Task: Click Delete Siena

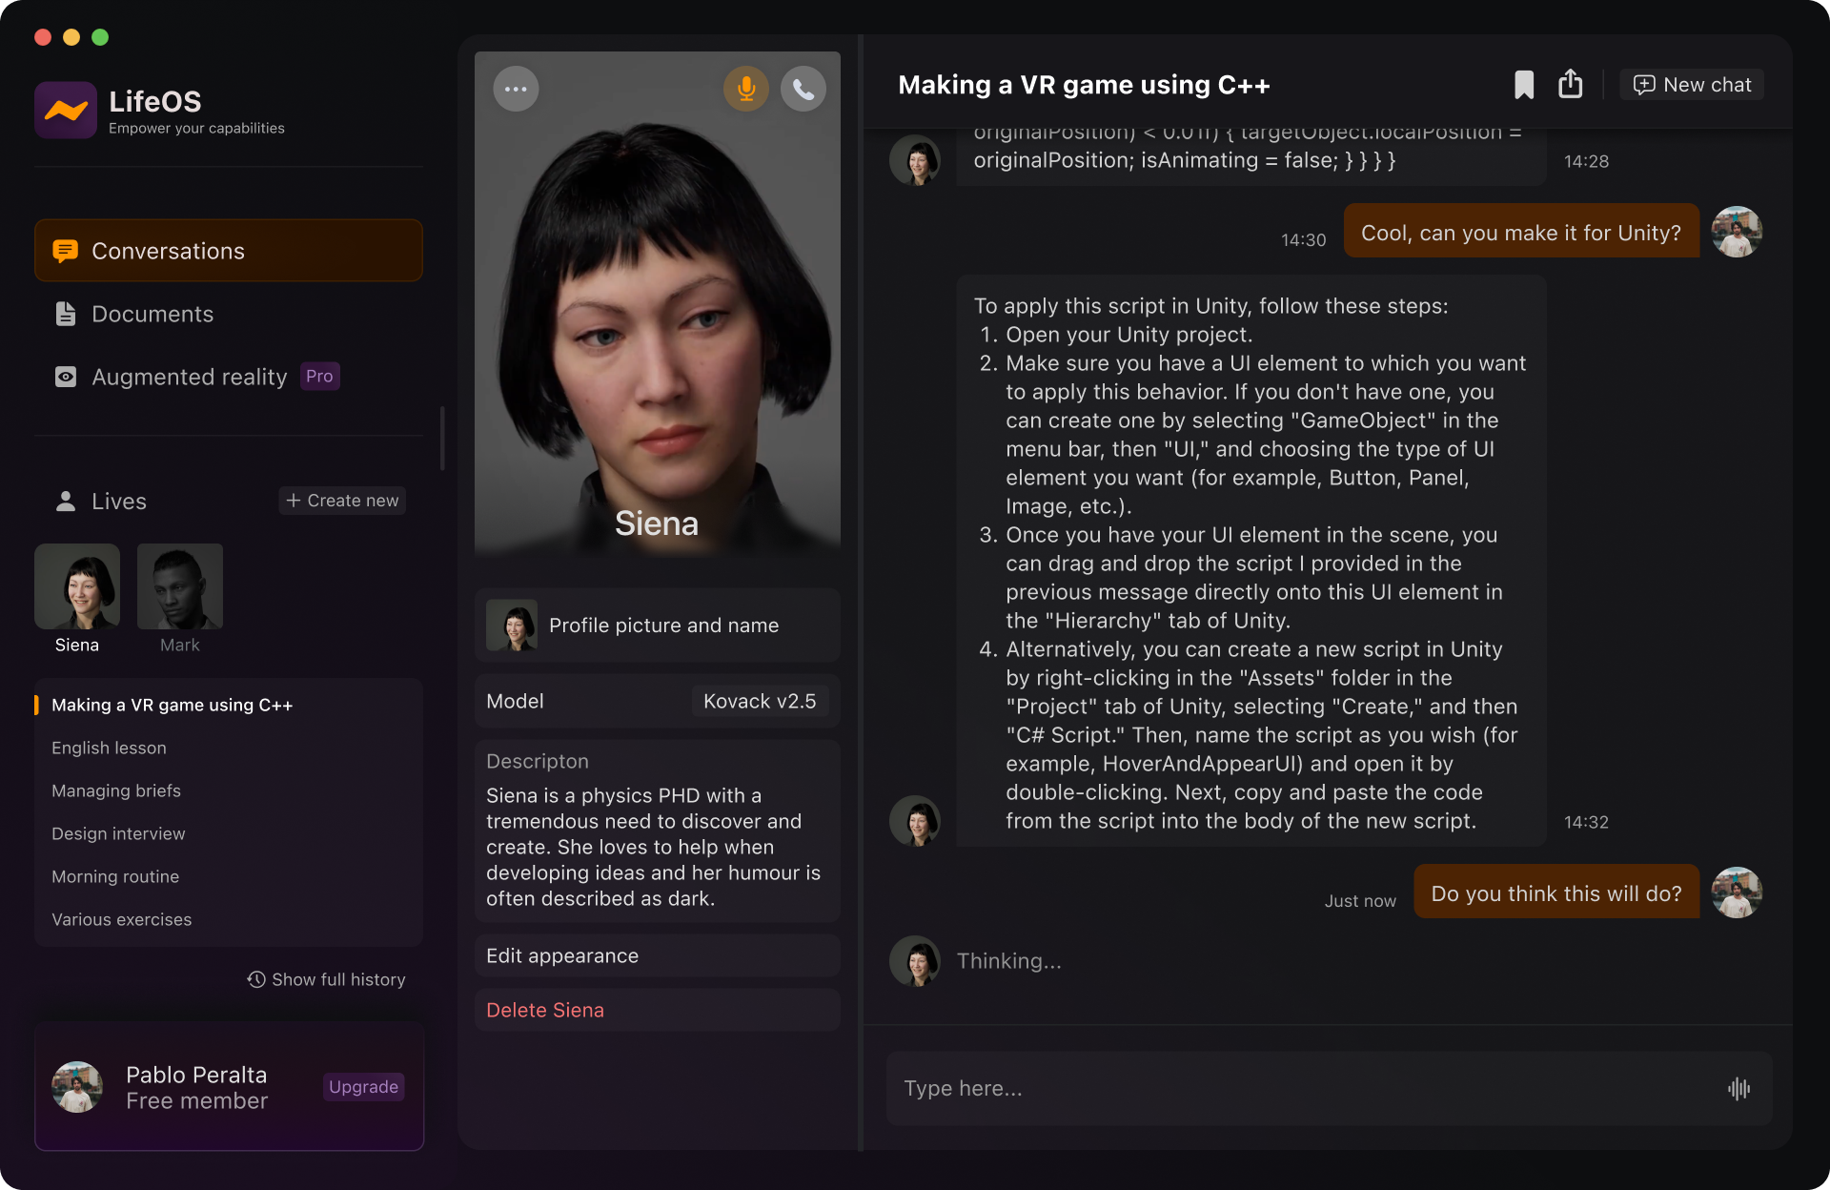Action: [x=545, y=1010]
